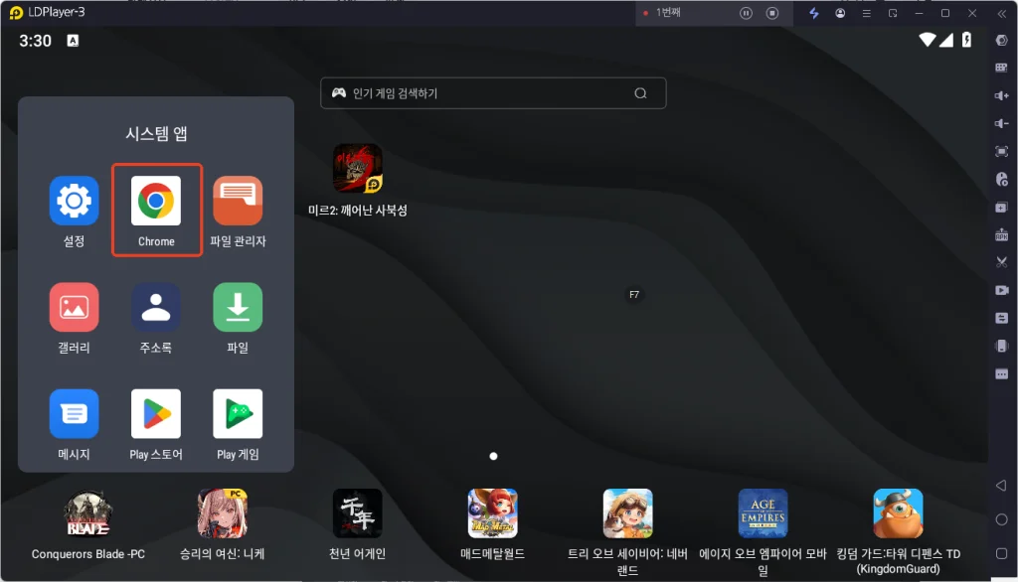The image size is (1018, 582).
Task: Click the LDPlayer-3 logo in title bar
Action: [x=16, y=12]
